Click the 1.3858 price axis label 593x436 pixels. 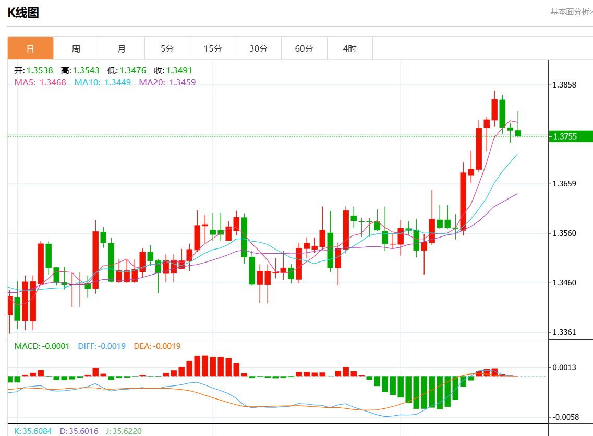(x=564, y=85)
